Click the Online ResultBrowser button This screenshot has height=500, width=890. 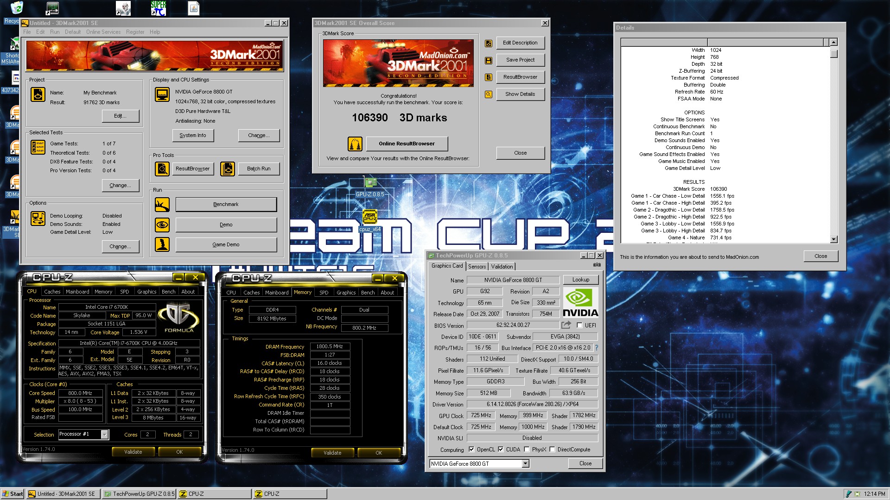[x=407, y=144]
